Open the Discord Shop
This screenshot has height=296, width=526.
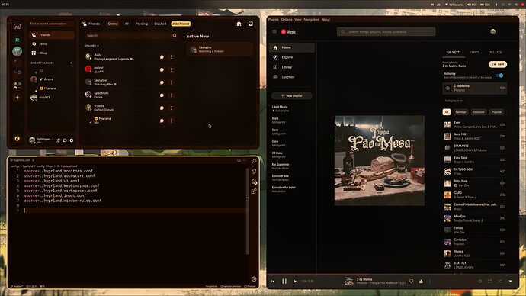(51, 53)
